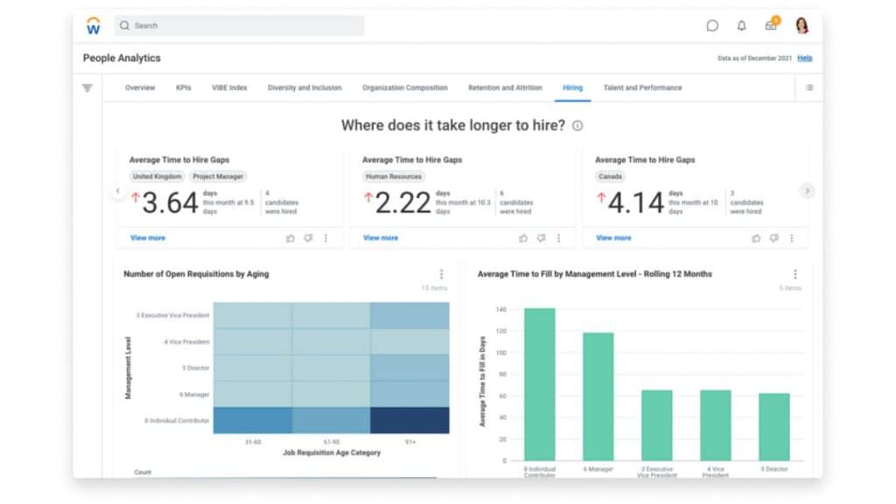Screen dimensions: 896x504
Task: Thumbs up the Canada card
Action: tap(756, 238)
